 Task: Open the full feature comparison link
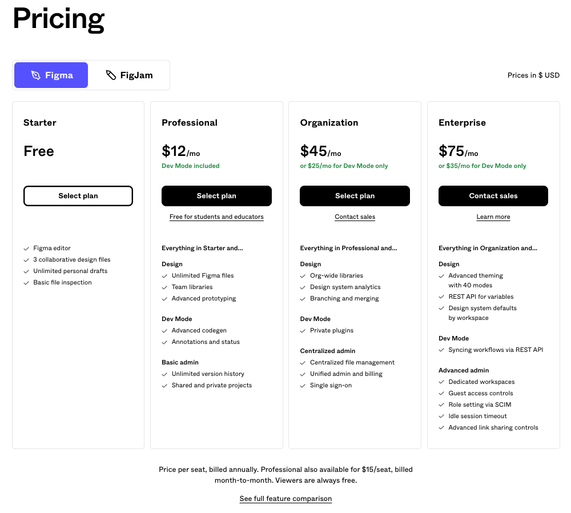[x=285, y=498]
